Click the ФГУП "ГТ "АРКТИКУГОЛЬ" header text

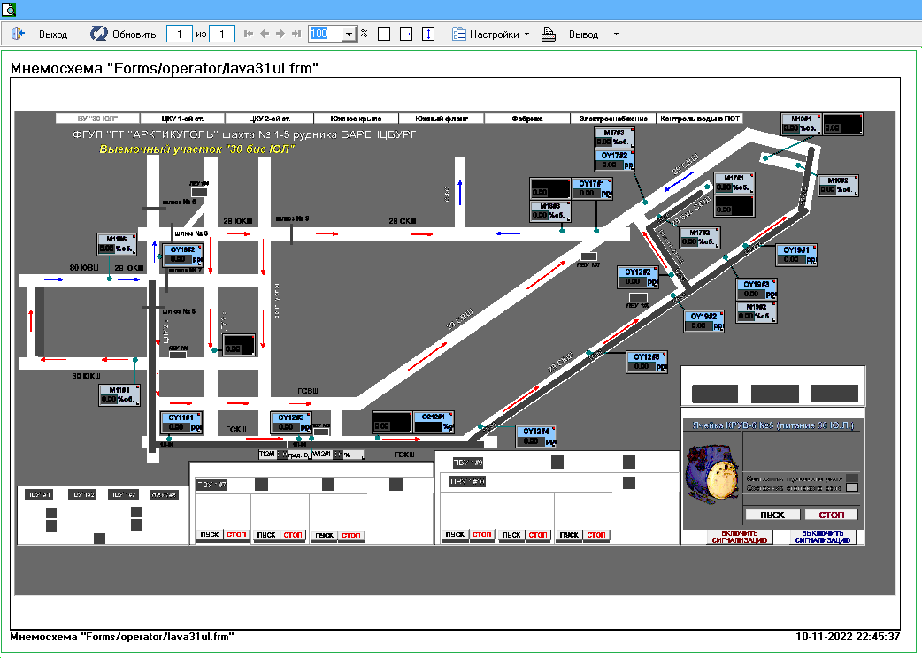(244, 134)
